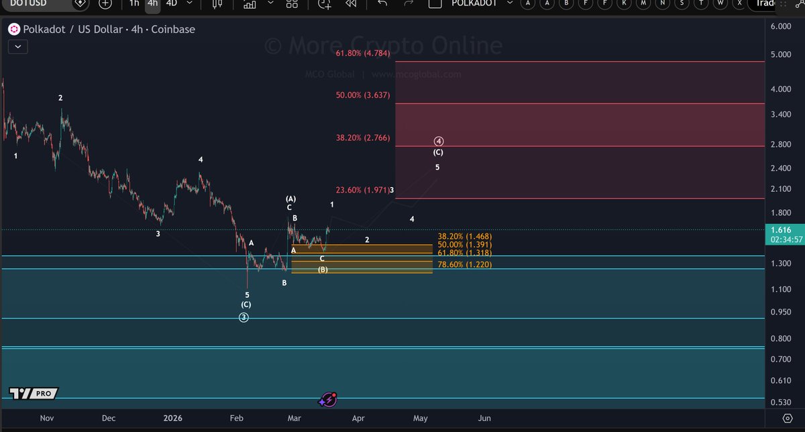Select the 4h timeframe
This screenshot has width=805, height=432.
click(153, 3)
